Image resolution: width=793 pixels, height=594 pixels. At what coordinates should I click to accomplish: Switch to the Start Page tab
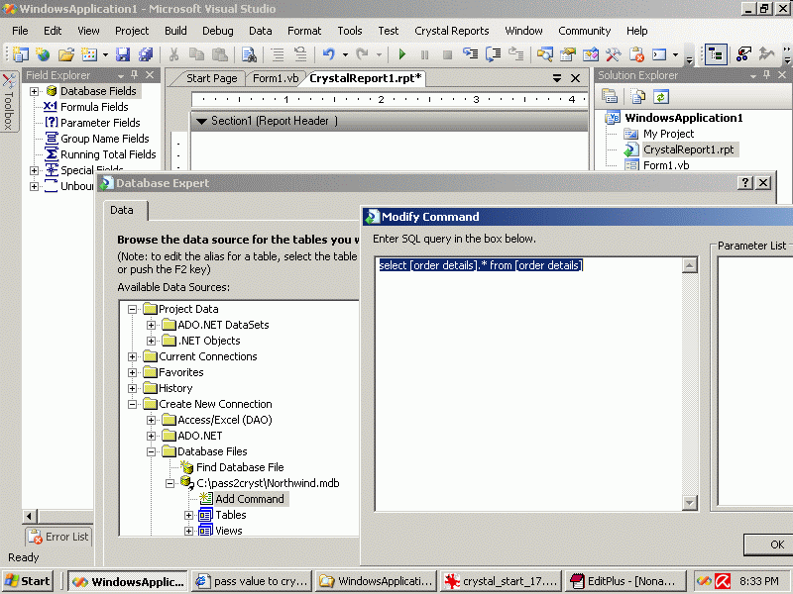click(212, 78)
